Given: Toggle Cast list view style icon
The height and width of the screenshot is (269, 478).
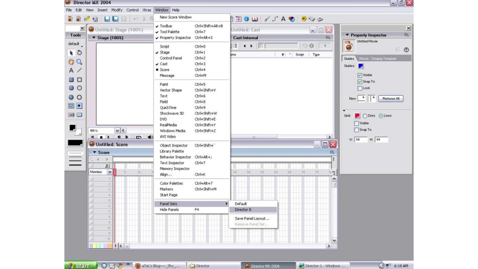Looking at the screenshot, I should tap(235, 46).
